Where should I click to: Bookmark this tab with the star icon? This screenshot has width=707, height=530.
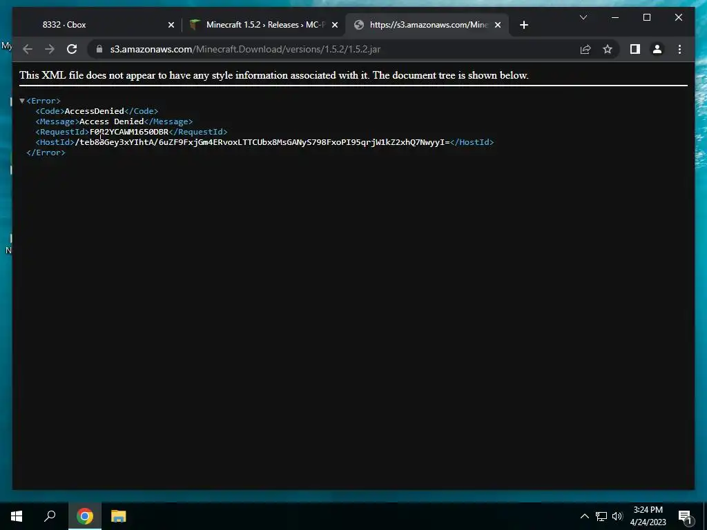click(x=608, y=49)
